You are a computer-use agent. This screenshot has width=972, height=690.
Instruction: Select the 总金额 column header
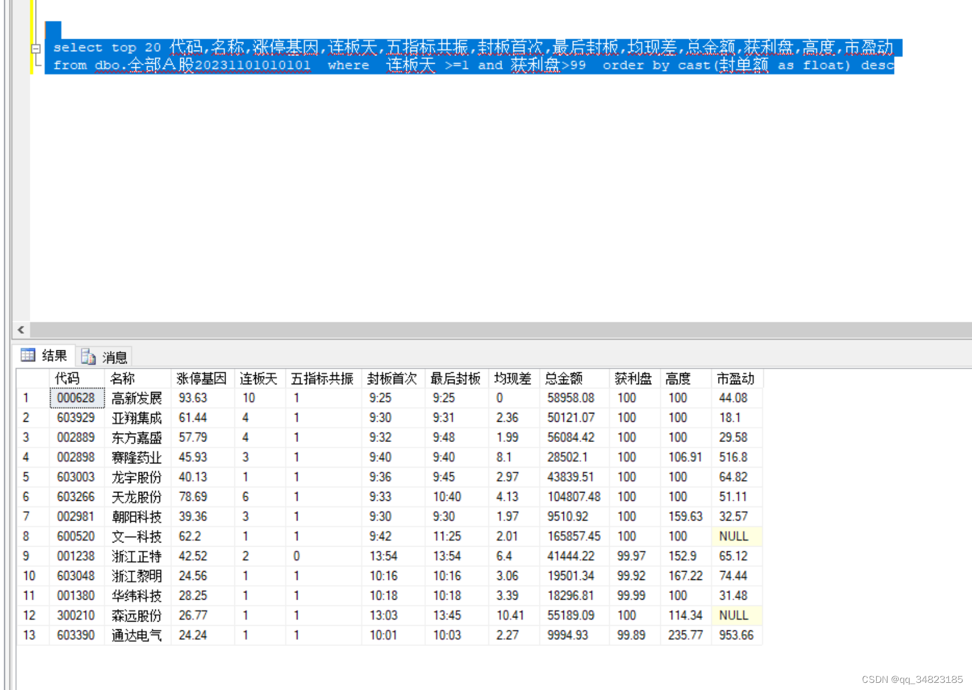pos(574,378)
